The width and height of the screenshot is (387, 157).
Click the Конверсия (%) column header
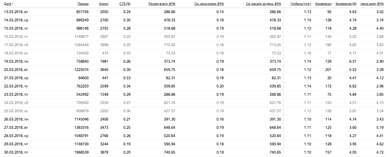coord(346,4)
